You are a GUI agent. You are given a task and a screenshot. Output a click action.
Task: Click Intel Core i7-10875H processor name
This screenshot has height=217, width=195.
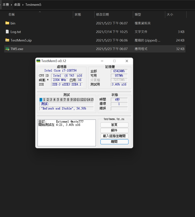(x=60, y=71)
